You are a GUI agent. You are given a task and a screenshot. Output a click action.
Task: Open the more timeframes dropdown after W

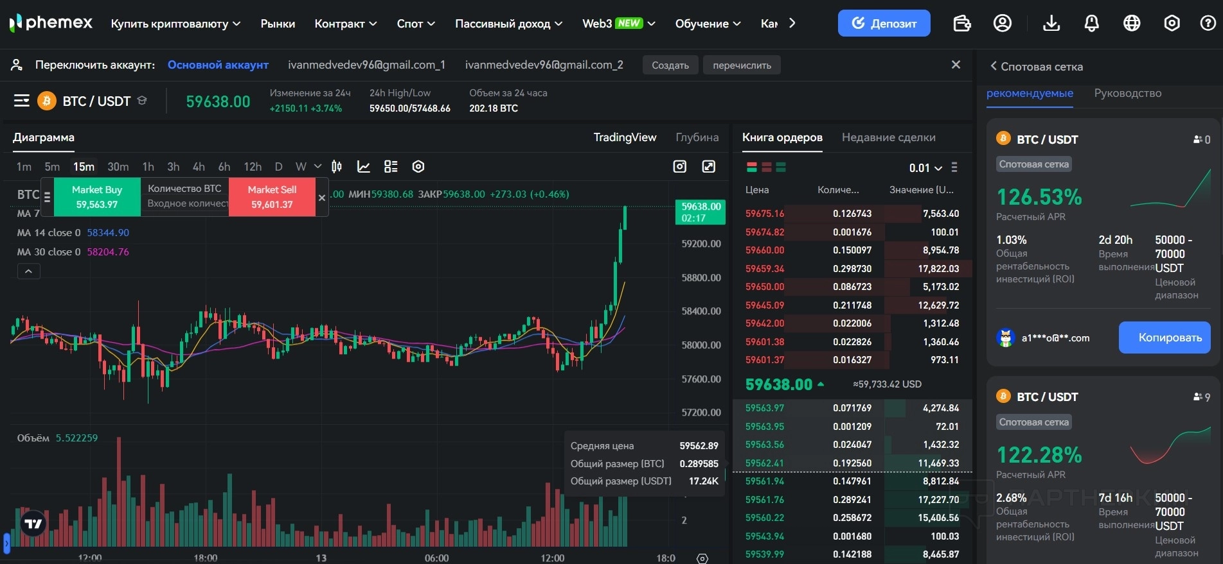[x=317, y=167]
